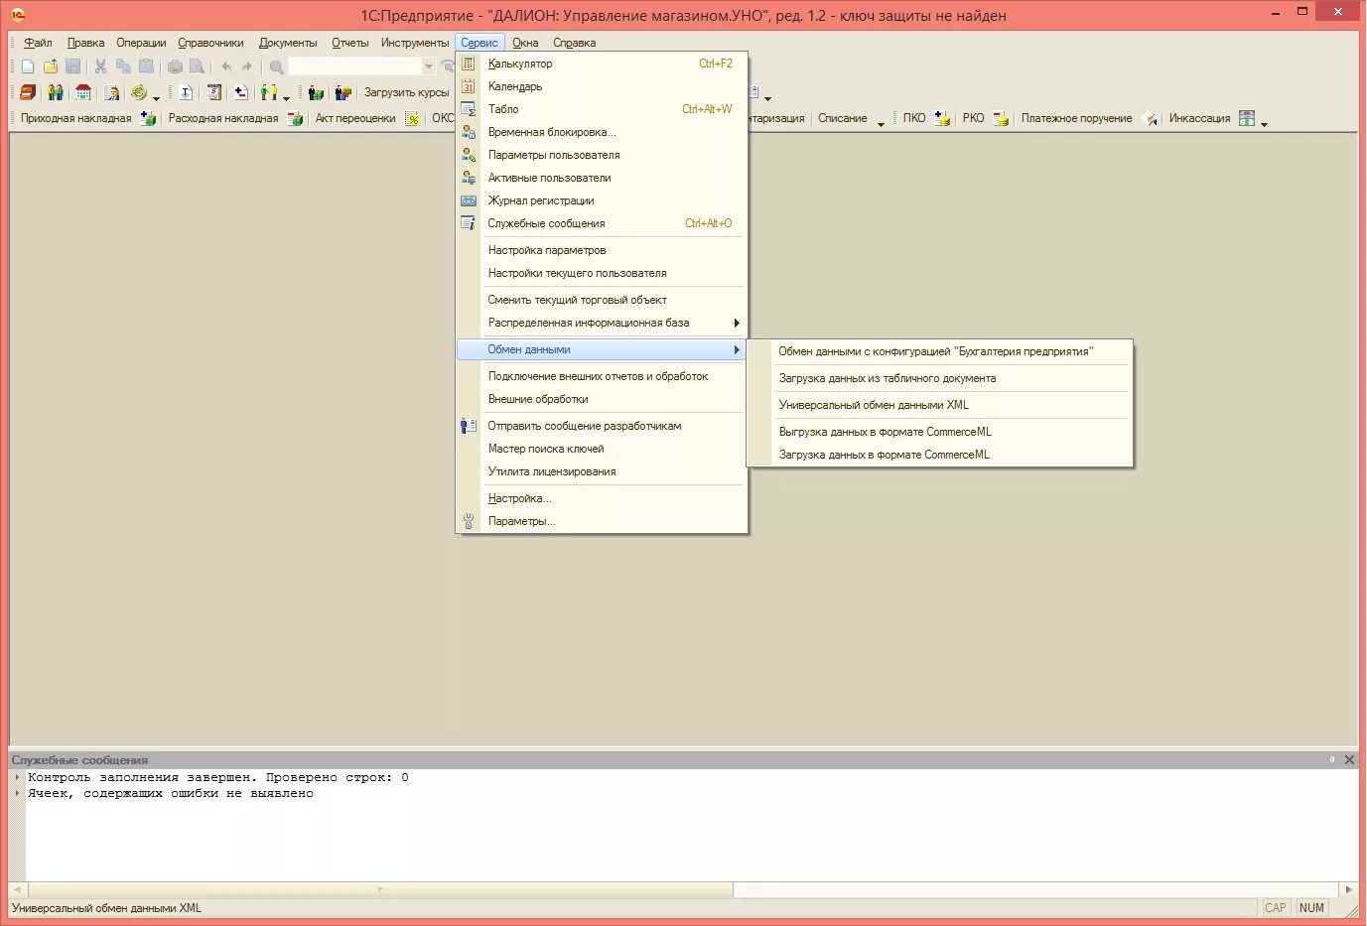Open the Отчеты menu

[349, 43]
